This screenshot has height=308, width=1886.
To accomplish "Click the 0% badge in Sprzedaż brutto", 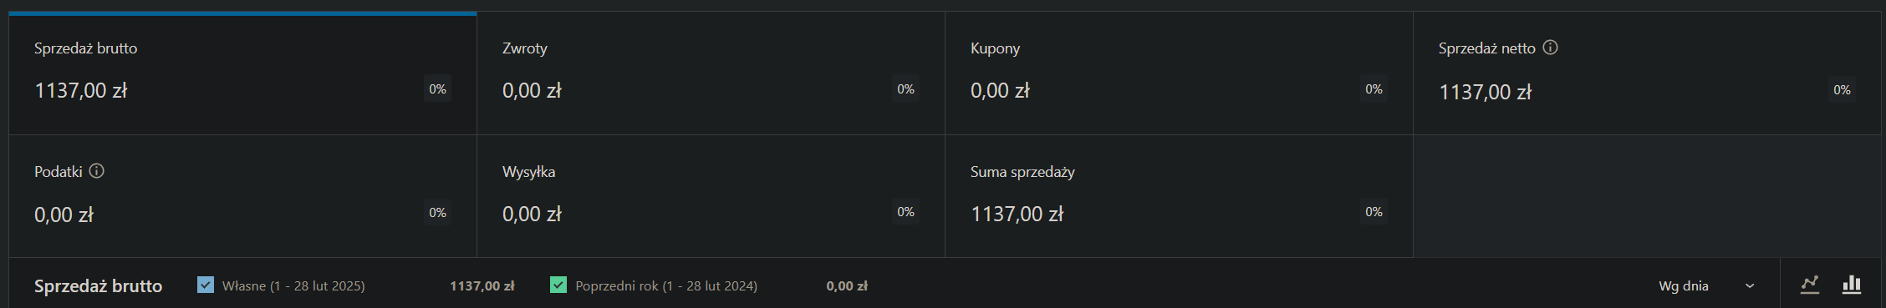I will [x=437, y=89].
